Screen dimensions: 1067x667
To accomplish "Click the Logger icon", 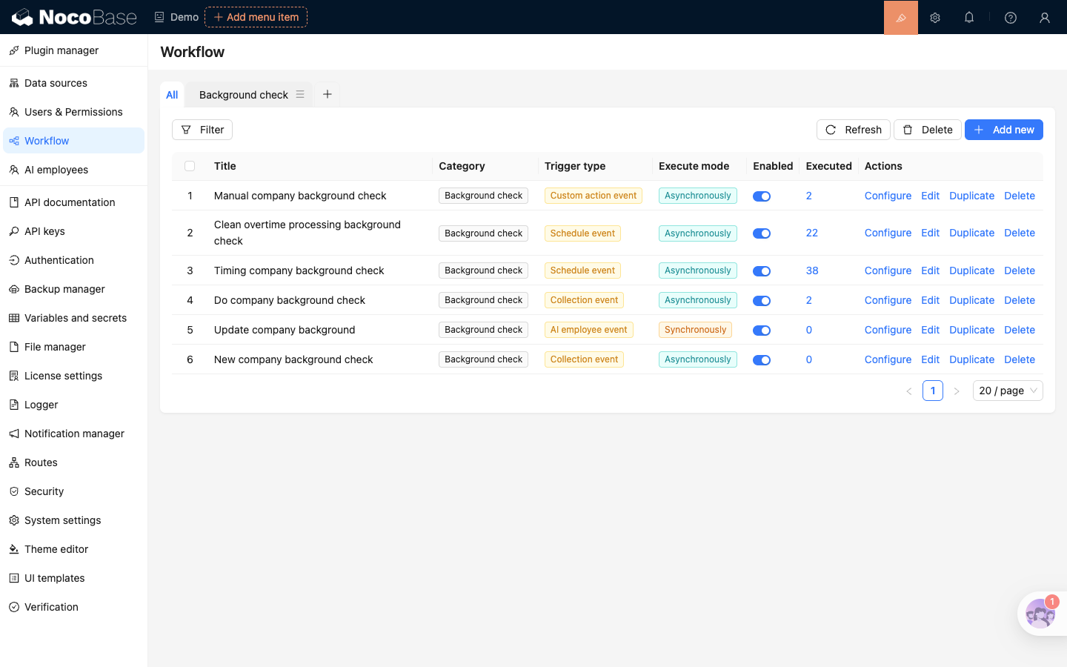I will point(14,405).
